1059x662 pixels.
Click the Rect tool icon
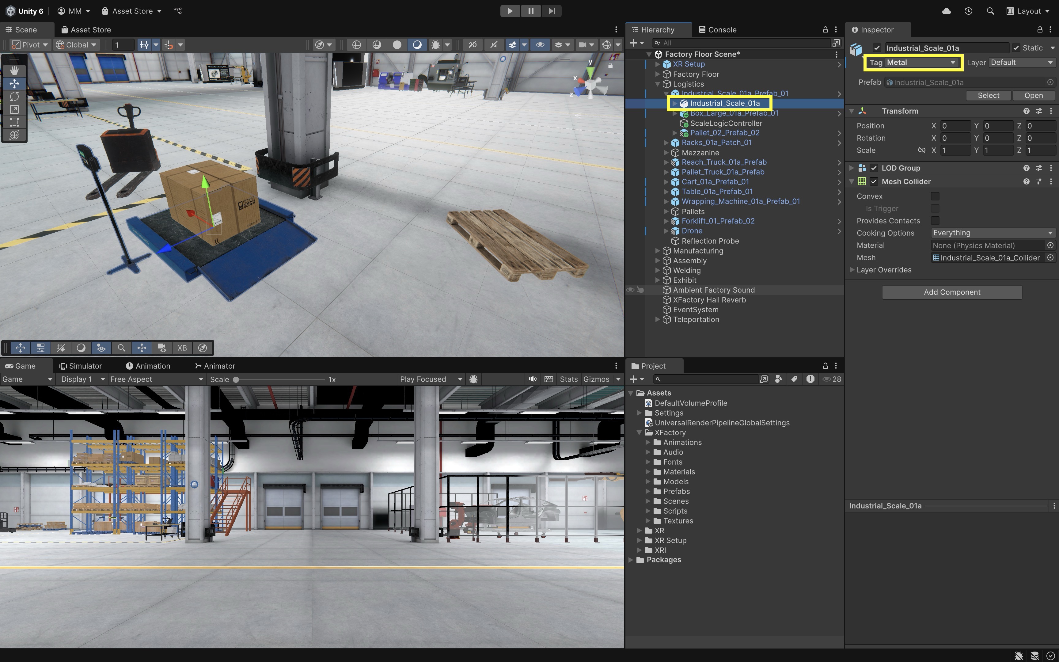14,122
